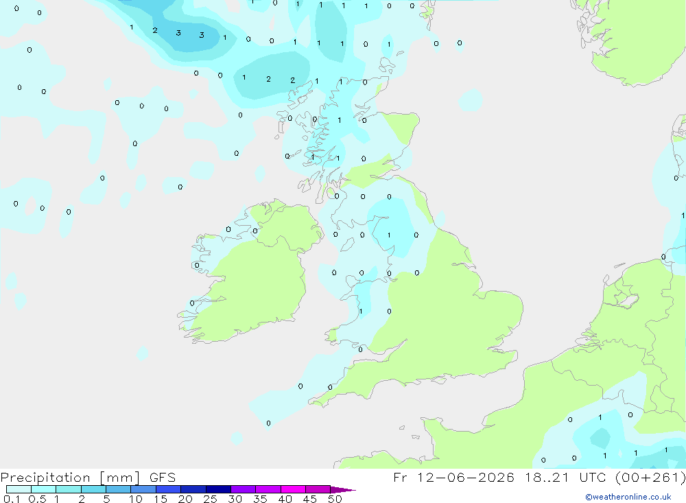Click the legend swatch between 15 and 20
The image size is (686, 503).
168,489
